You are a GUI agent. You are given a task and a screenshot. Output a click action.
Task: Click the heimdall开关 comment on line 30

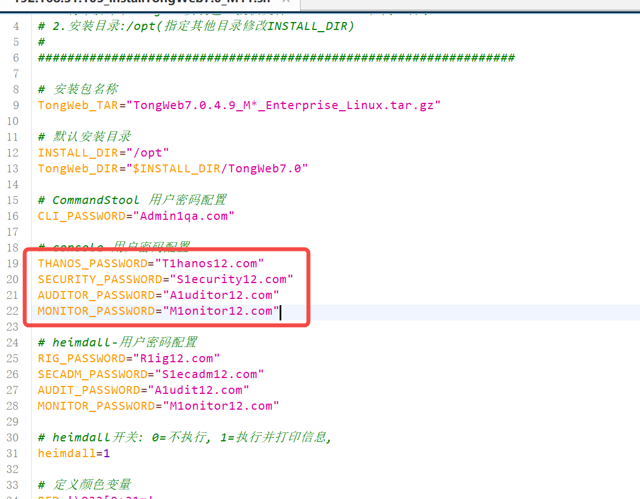[x=185, y=438]
